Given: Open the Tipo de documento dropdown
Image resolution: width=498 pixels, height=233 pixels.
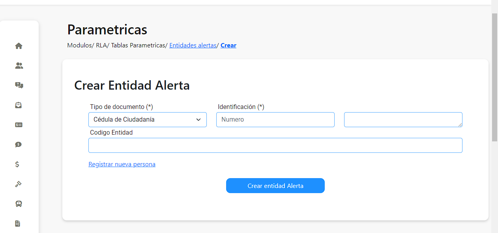Looking at the screenshot, I should click(x=148, y=120).
